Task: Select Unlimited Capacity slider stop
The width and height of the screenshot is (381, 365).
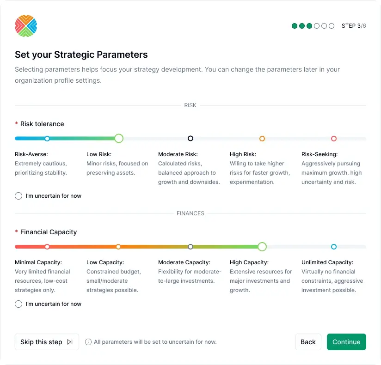Action: click(x=334, y=247)
